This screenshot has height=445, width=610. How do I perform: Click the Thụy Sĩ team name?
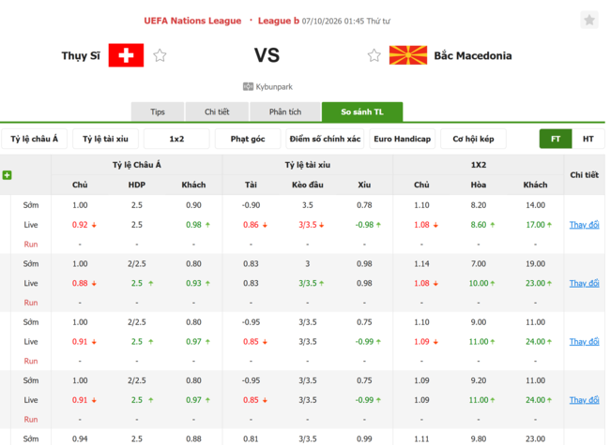click(81, 56)
